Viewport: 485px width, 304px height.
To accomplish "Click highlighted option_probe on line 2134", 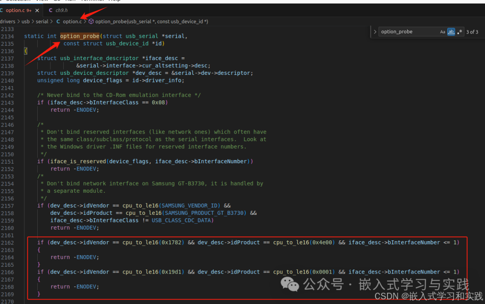I will point(80,36).
